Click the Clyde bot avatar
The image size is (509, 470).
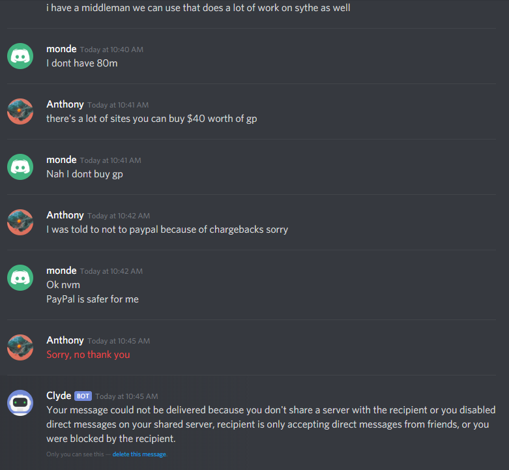(x=20, y=403)
